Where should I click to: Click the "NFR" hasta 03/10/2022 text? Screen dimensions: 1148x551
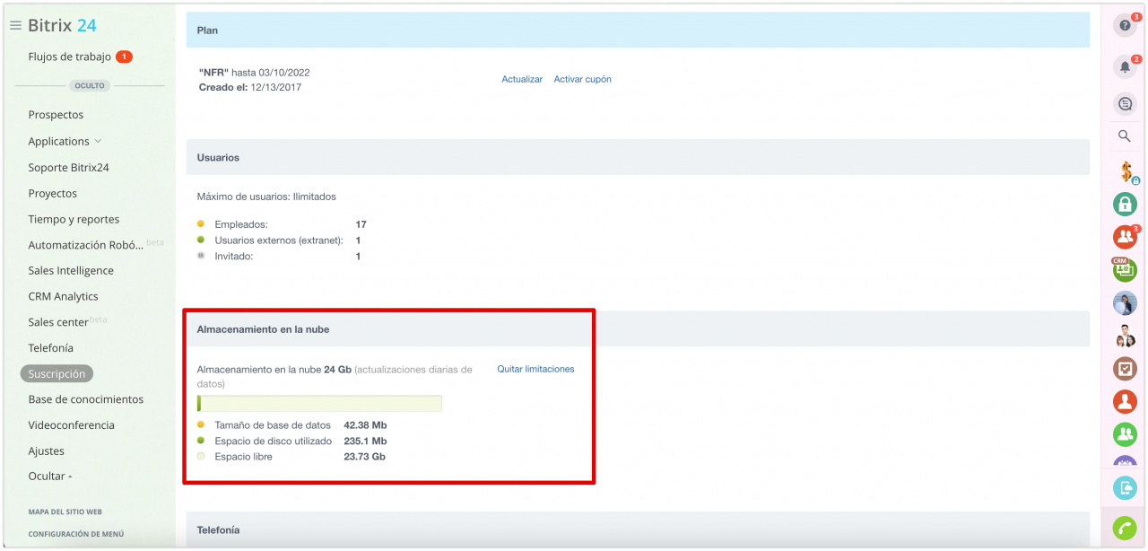tap(255, 73)
